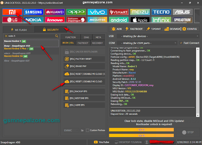Select Xiaomi Redmi 5 in device list

pos(31,43)
